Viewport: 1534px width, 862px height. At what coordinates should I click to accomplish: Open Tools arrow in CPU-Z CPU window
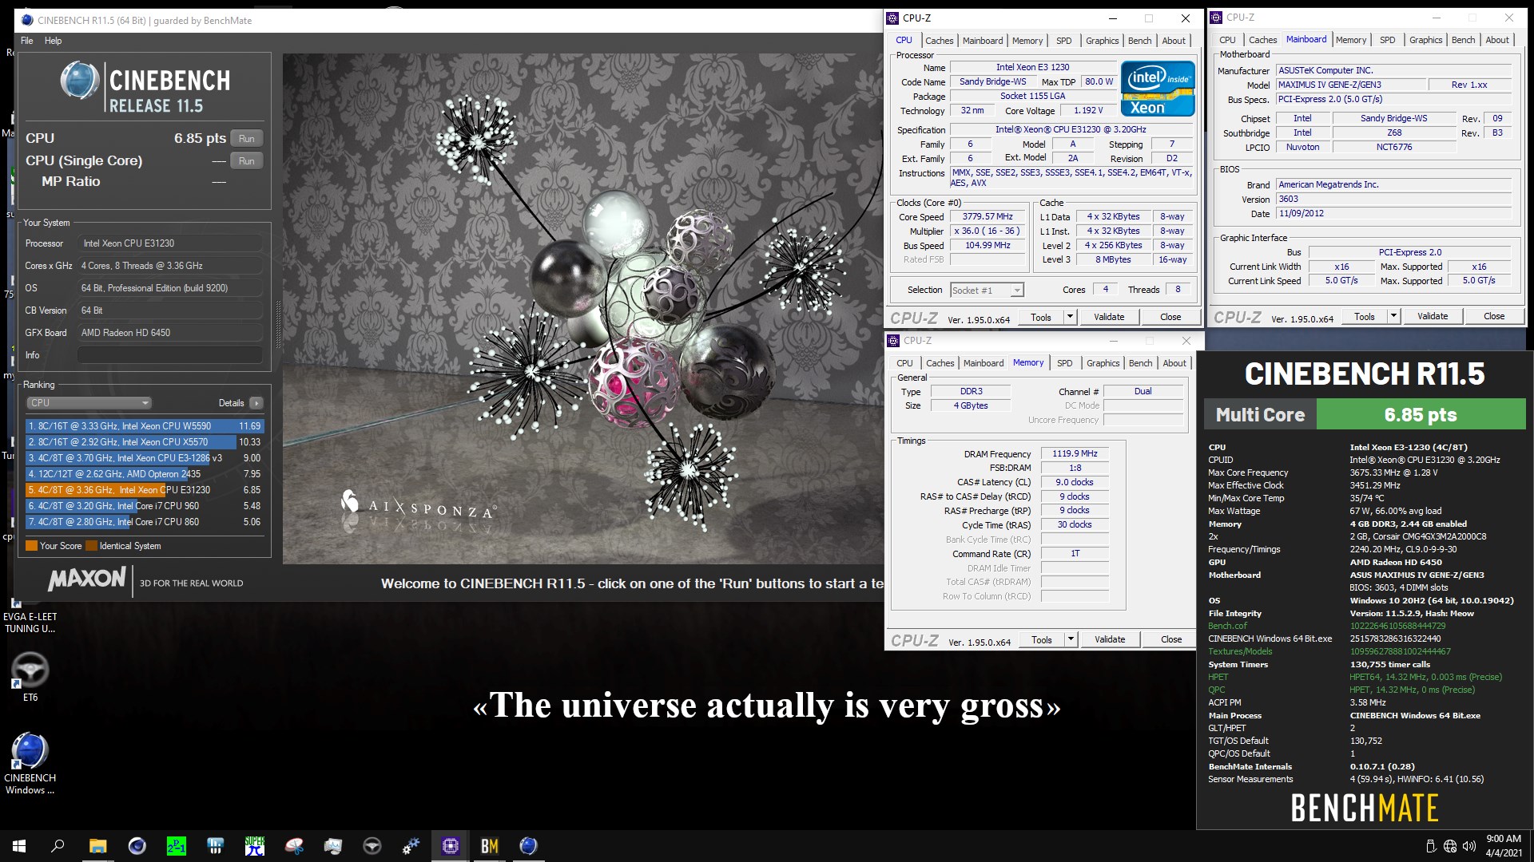1070,317
